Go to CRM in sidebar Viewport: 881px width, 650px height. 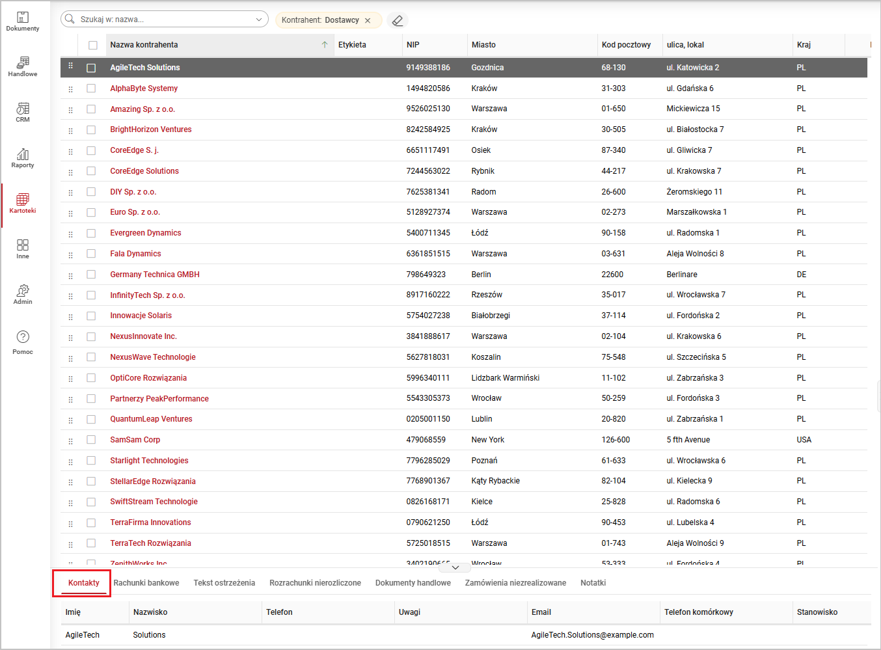click(x=23, y=112)
